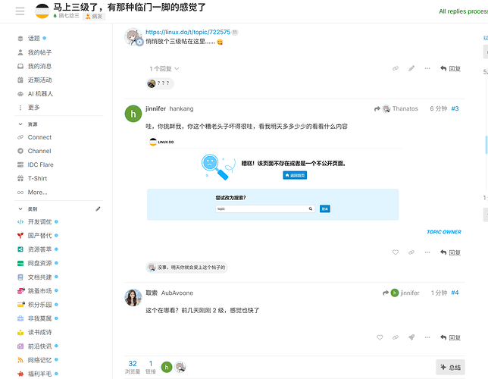
Task: Jump to Thanatos replied-to post
Action: click(396, 108)
